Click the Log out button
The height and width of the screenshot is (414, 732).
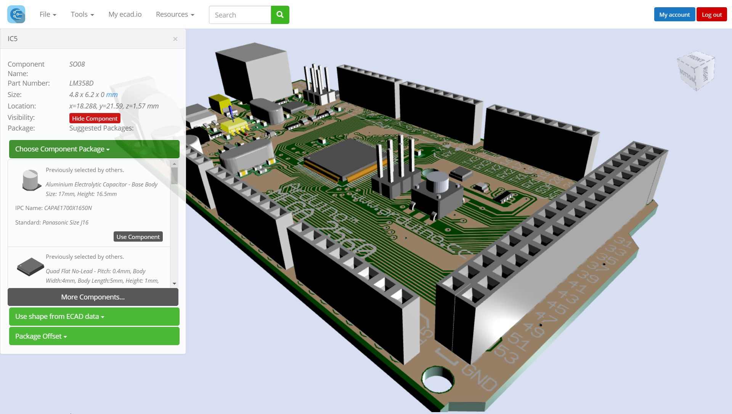711,14
